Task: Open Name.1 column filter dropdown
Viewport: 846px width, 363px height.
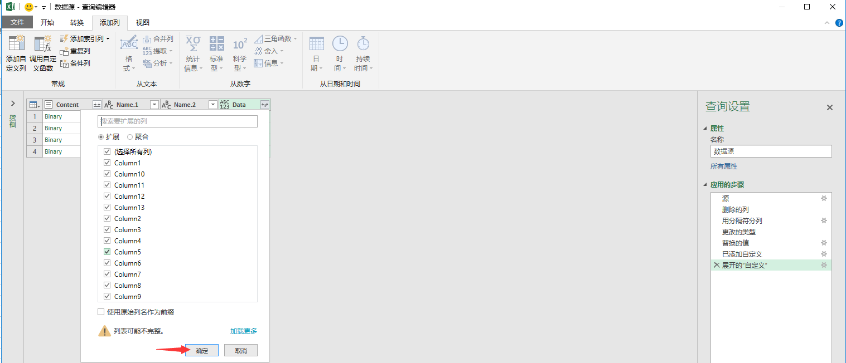Action: (154, 105)
